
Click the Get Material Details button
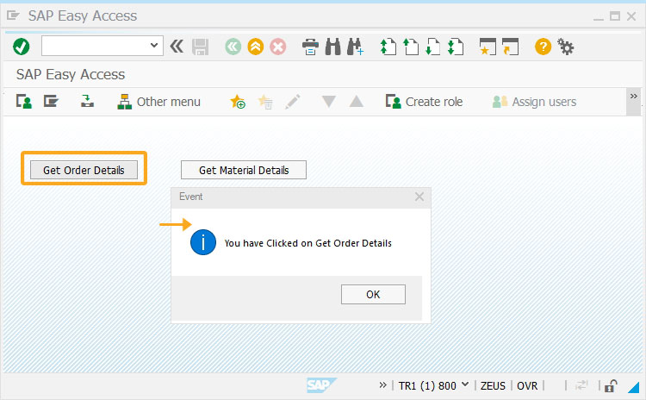[244, 170]
